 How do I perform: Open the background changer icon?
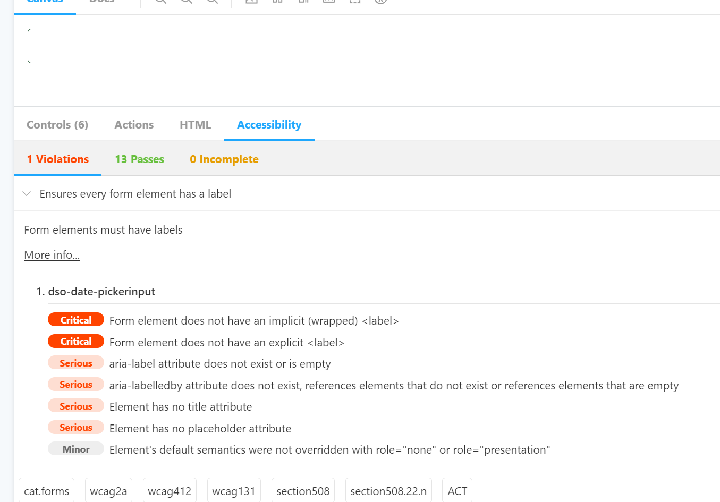251,2
